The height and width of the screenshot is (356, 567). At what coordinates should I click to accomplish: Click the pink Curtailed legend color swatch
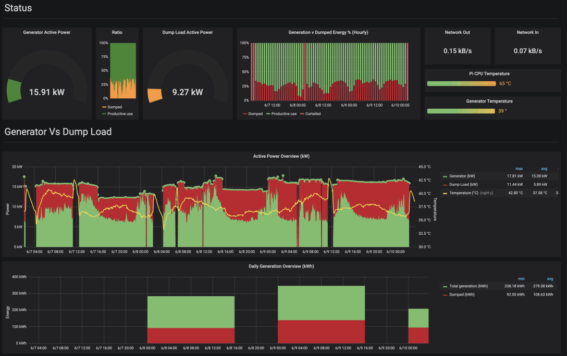[302, 114]
